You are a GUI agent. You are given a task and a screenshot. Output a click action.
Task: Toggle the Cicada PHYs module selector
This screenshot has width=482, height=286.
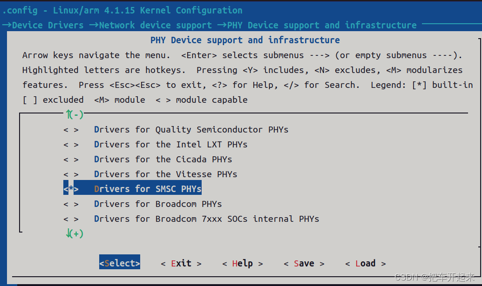point(71,159)
